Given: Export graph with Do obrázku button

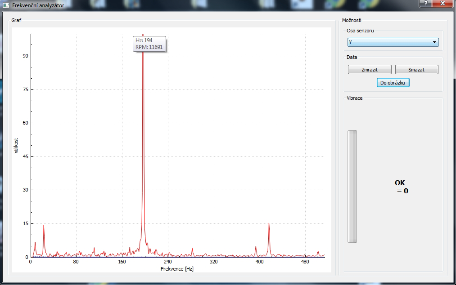Looking at the screenshot, I should 393,83.
